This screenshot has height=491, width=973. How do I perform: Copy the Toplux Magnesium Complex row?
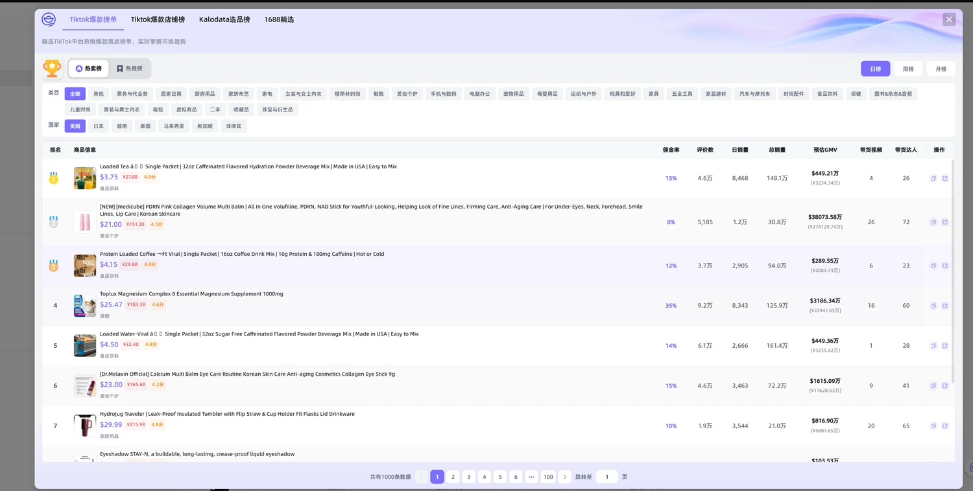pos(933,306)
